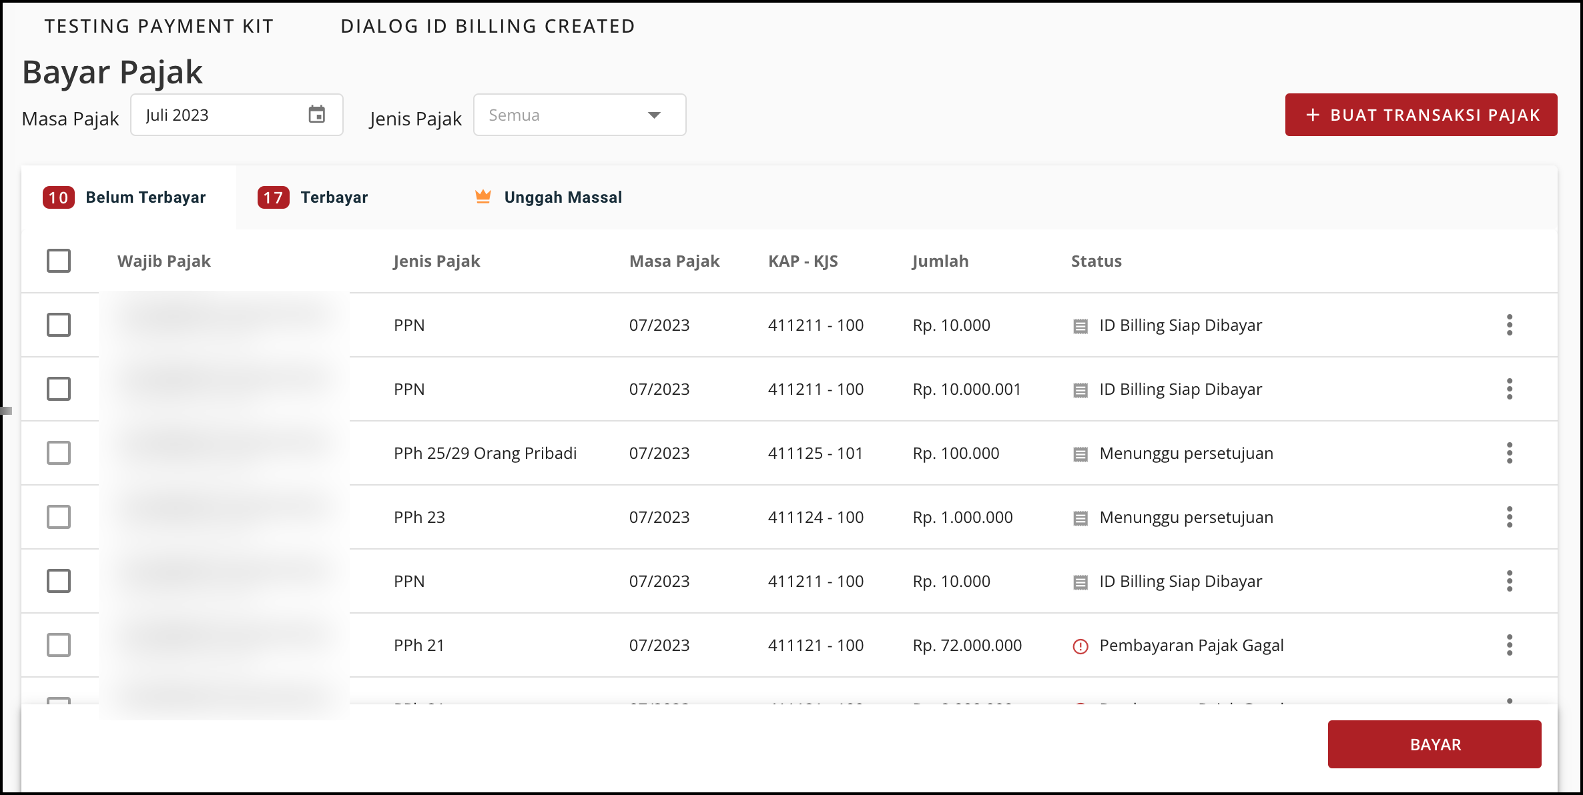The width and height of the screenshot is (1583, 795).
Task: Expand the Jenis Pajak Semua dropdown
Action: click(579, 115)
